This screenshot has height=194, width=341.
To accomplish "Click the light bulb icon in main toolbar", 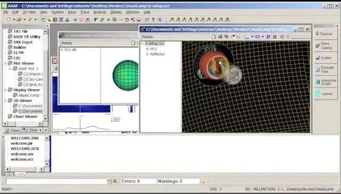I will pos(153,20).
